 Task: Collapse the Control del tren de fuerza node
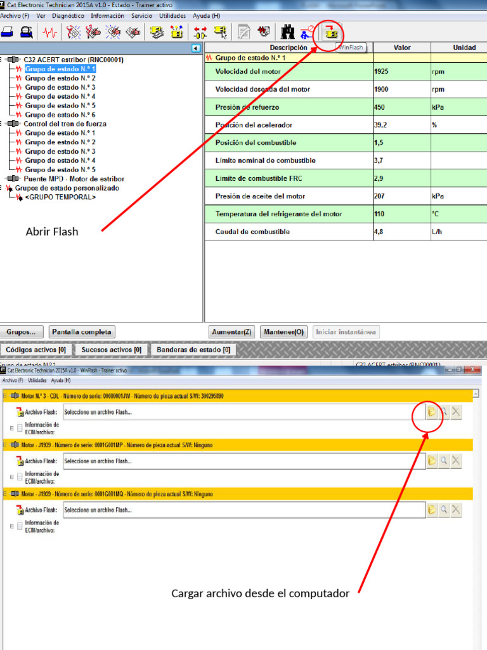(1, 124)
